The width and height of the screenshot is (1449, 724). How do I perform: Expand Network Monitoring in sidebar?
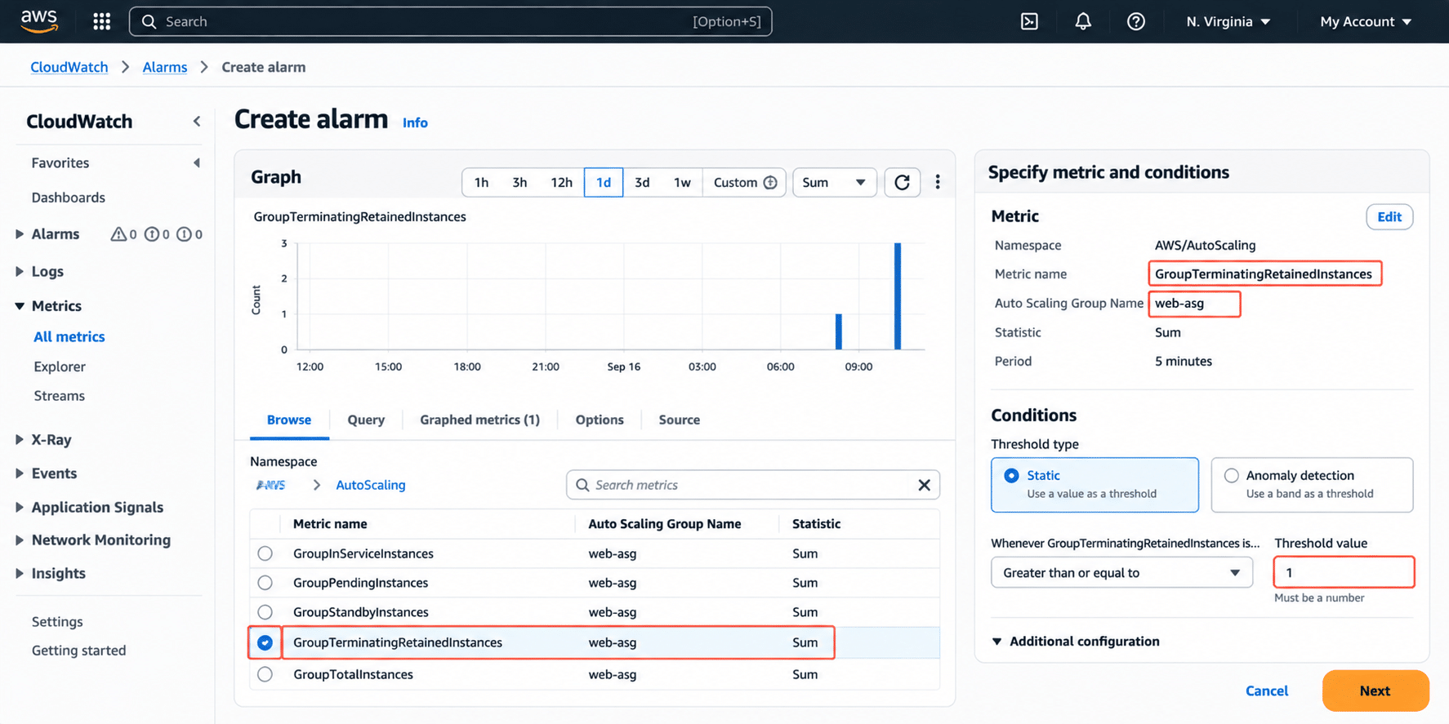pyautogui.click(x=20, y=540)
